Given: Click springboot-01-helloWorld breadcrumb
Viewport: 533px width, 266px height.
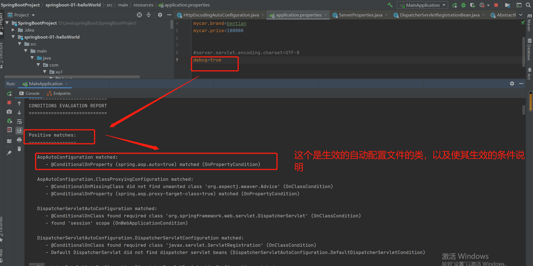Looking at the screenshot, I should coord(73,5).
